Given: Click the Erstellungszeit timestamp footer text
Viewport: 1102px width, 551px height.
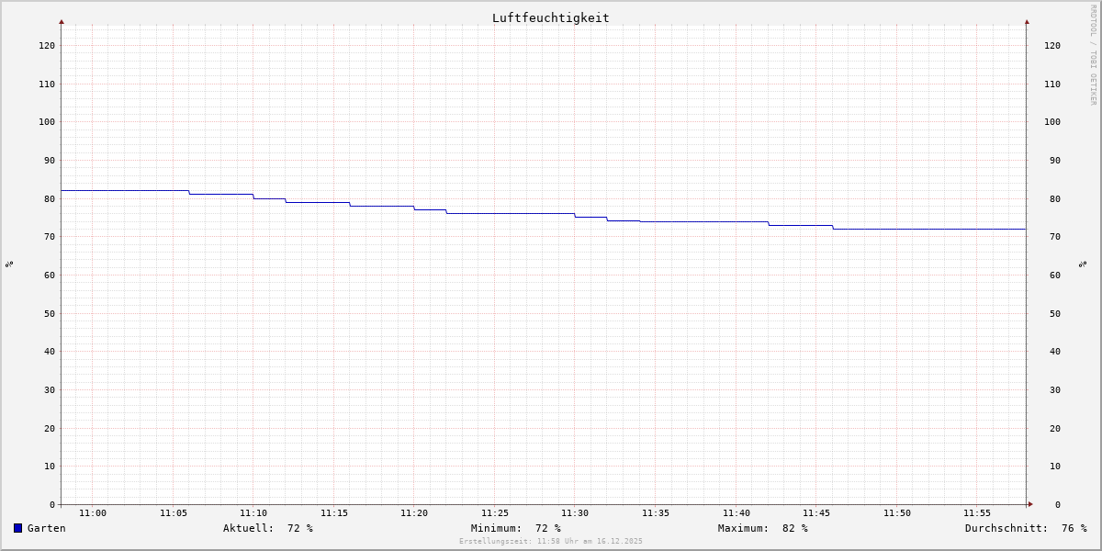Looking at the screenshot, I should [551, 542].
